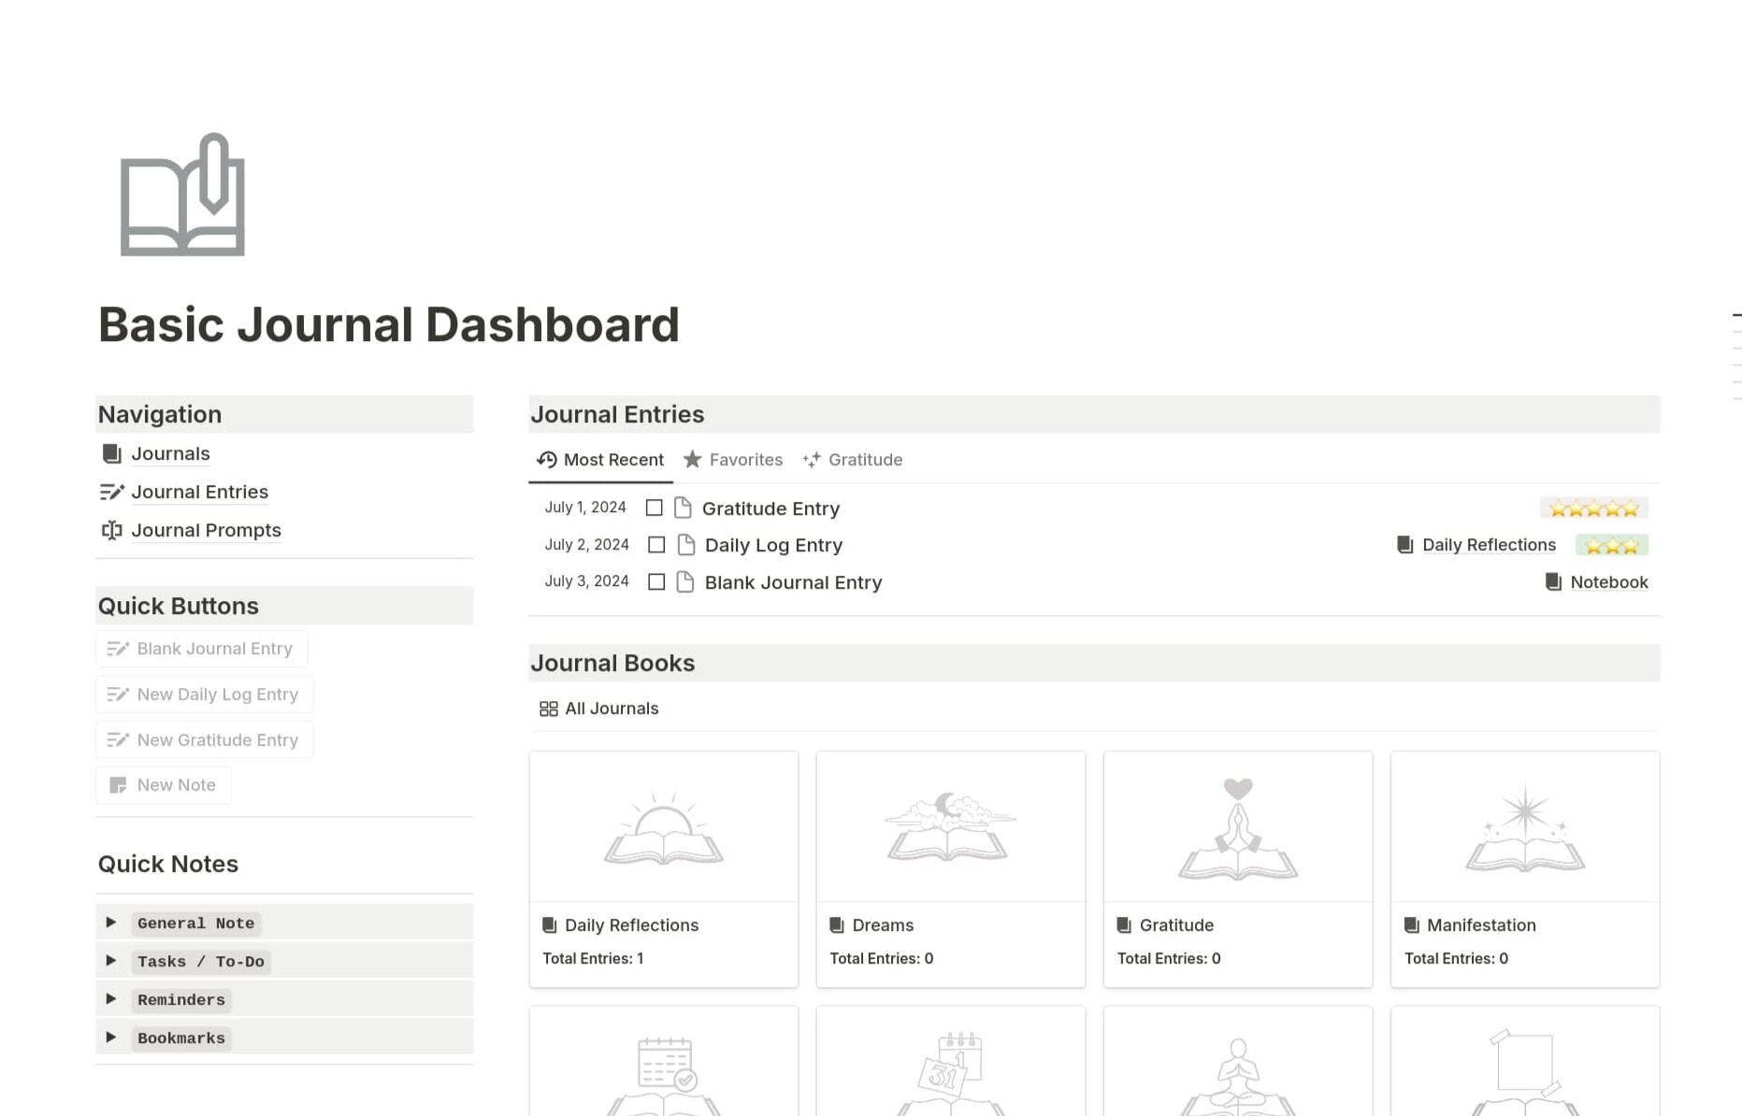Click the five-star rating on Gratitude Entry

(1593, 508)
